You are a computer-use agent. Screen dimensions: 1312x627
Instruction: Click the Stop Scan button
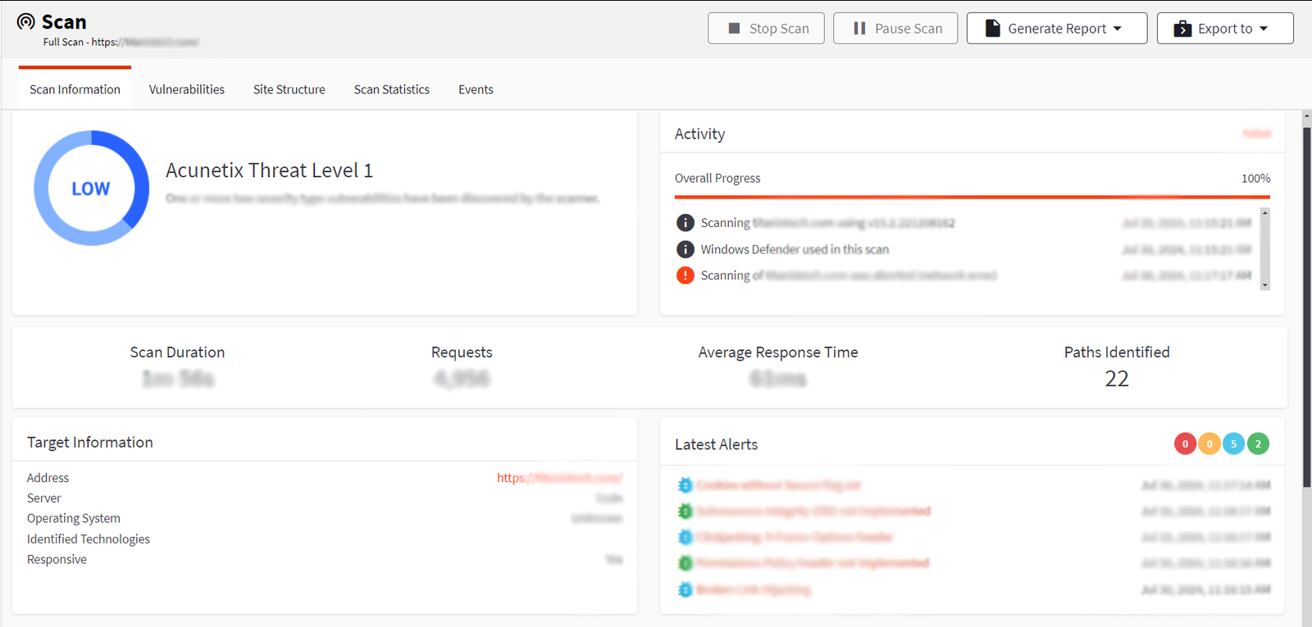pos(766,29)
